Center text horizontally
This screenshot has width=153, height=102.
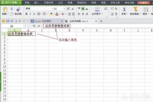point(83,14)
